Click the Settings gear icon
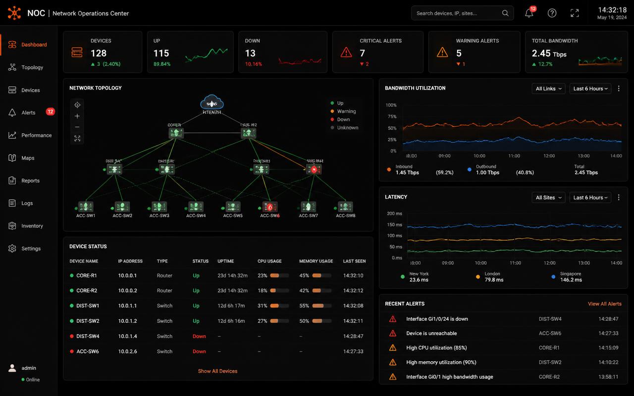This screenshot has height=396, width=634. pos(12,248)
